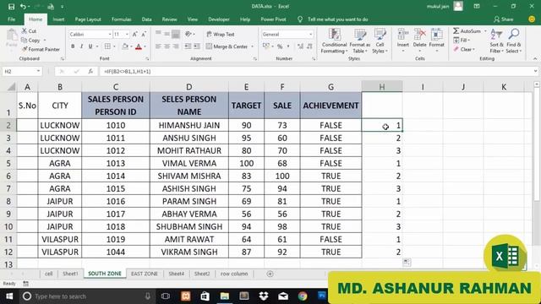Expand the Name Box dropdown arrow
The width and height of the screenshot is (541, 304).
pos(38,71)
